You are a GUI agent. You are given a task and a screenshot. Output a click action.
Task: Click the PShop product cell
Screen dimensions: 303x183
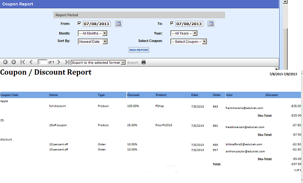click(159, 106)
